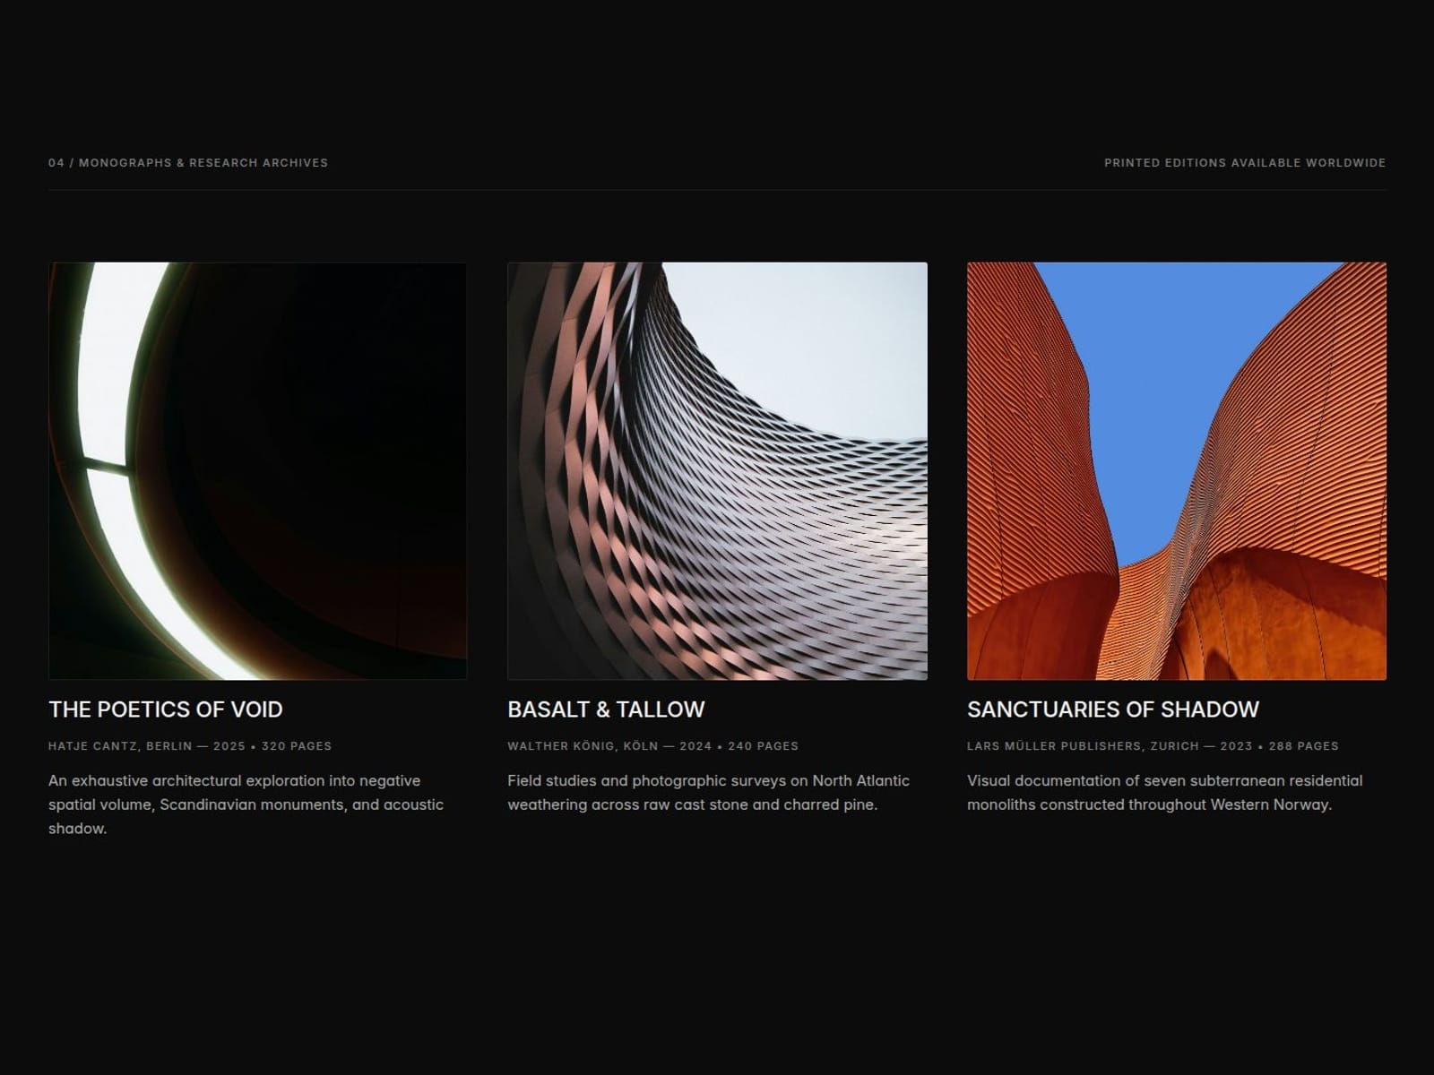Click Printed Editions Available Worldwide text

[1245, 163]
